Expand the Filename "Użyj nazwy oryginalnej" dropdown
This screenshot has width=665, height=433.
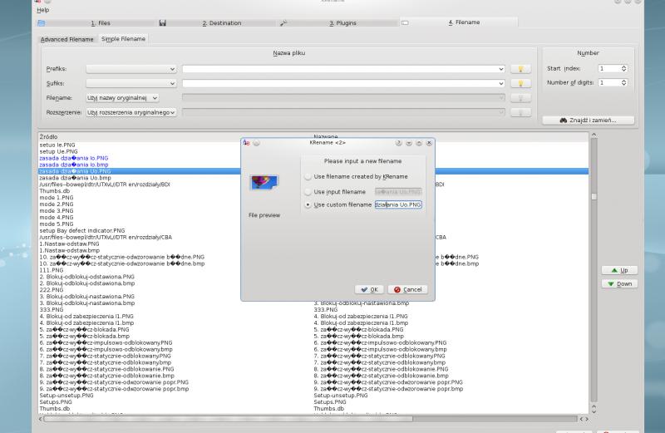click(x=123, y=98)
